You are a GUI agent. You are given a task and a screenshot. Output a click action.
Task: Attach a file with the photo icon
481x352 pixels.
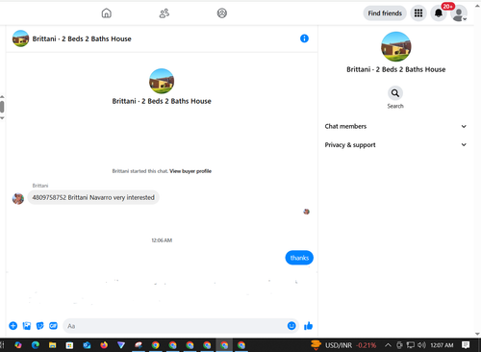pos(27,326)
